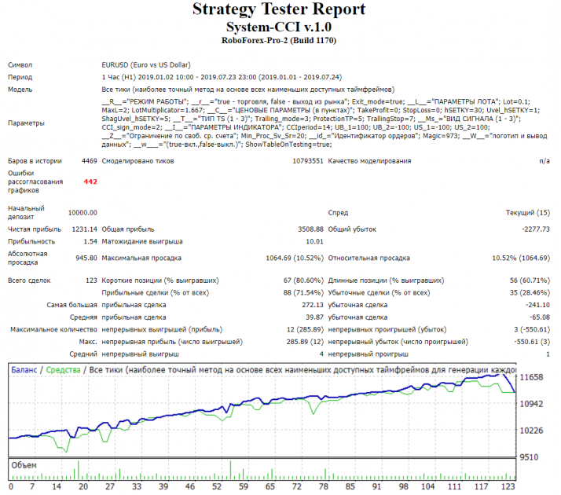The image size is (561, 495).
Task: Click 'EURUSD (Euro vs US Dollar)' value
Action: [146, 65]
